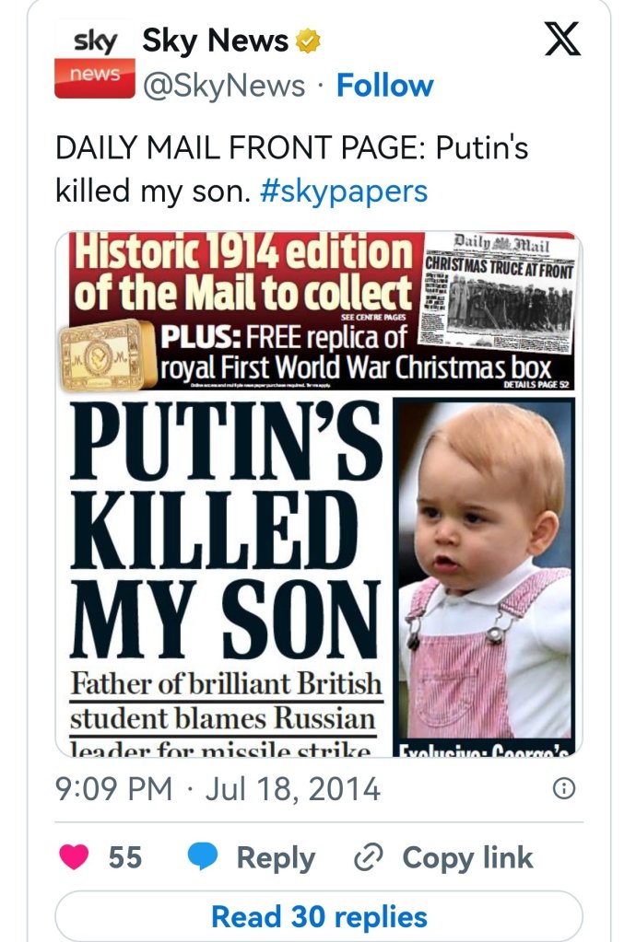Viewport: 636px width, 942px height.
Task: Open the 9:09 PM Jul 18, 2014 timestamp
Action: click(x=218, y=789)
